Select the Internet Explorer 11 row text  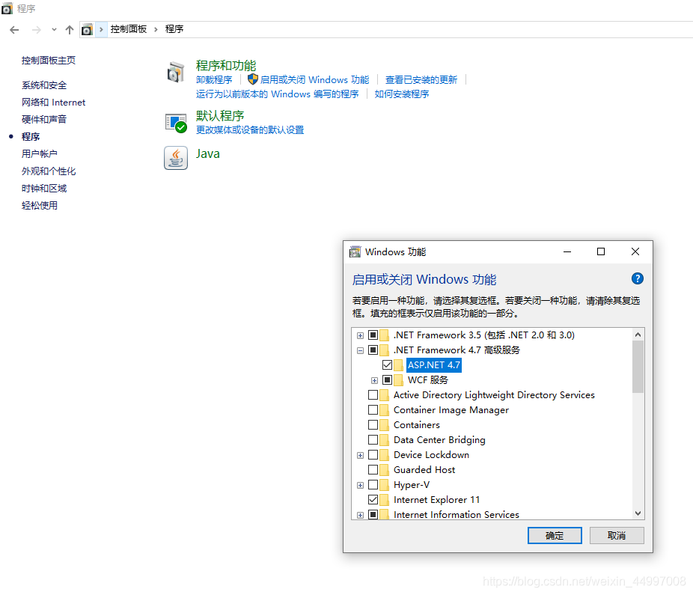[436, 500]
